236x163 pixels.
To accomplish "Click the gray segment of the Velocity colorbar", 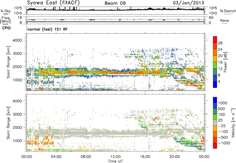I will coord(215,123).
